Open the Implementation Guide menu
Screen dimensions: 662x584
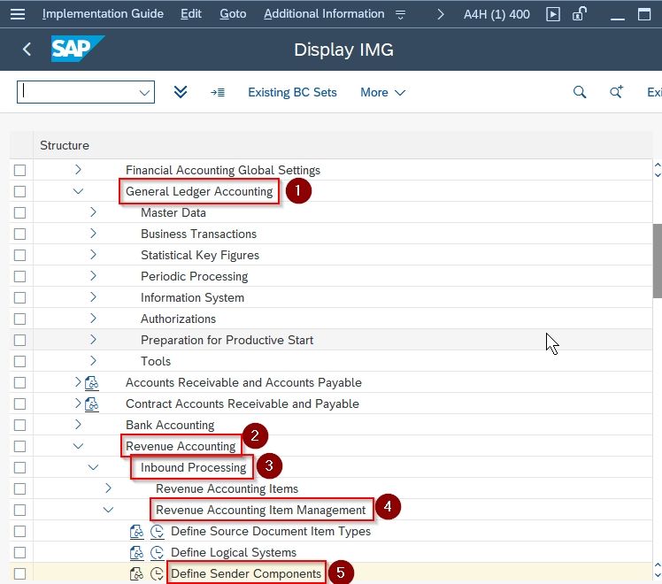(x=103, y=14)
